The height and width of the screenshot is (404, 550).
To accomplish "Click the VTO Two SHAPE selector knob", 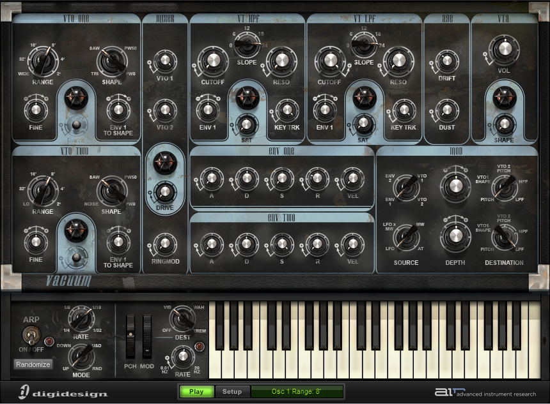I will pyautogui.click(x=112, y=191).
